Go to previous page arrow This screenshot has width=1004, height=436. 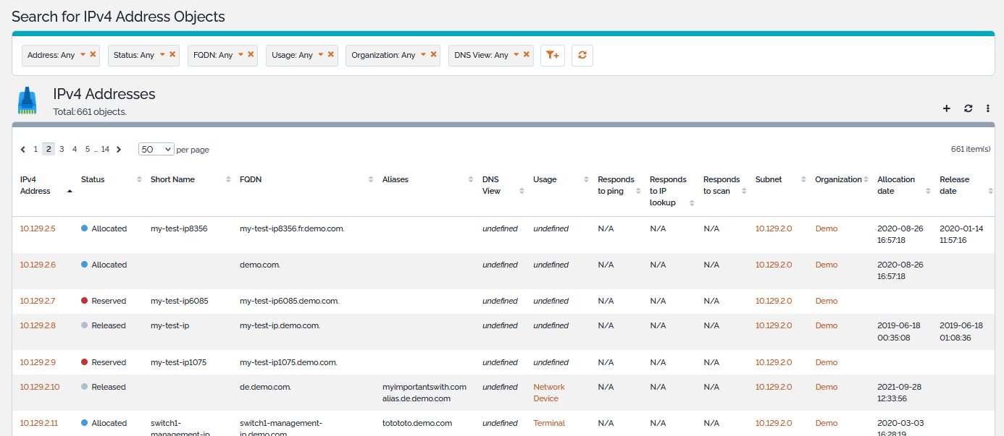tap(23, 150)
